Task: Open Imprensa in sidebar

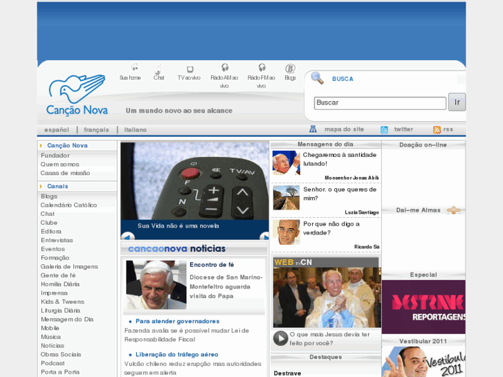Action: 54,293
